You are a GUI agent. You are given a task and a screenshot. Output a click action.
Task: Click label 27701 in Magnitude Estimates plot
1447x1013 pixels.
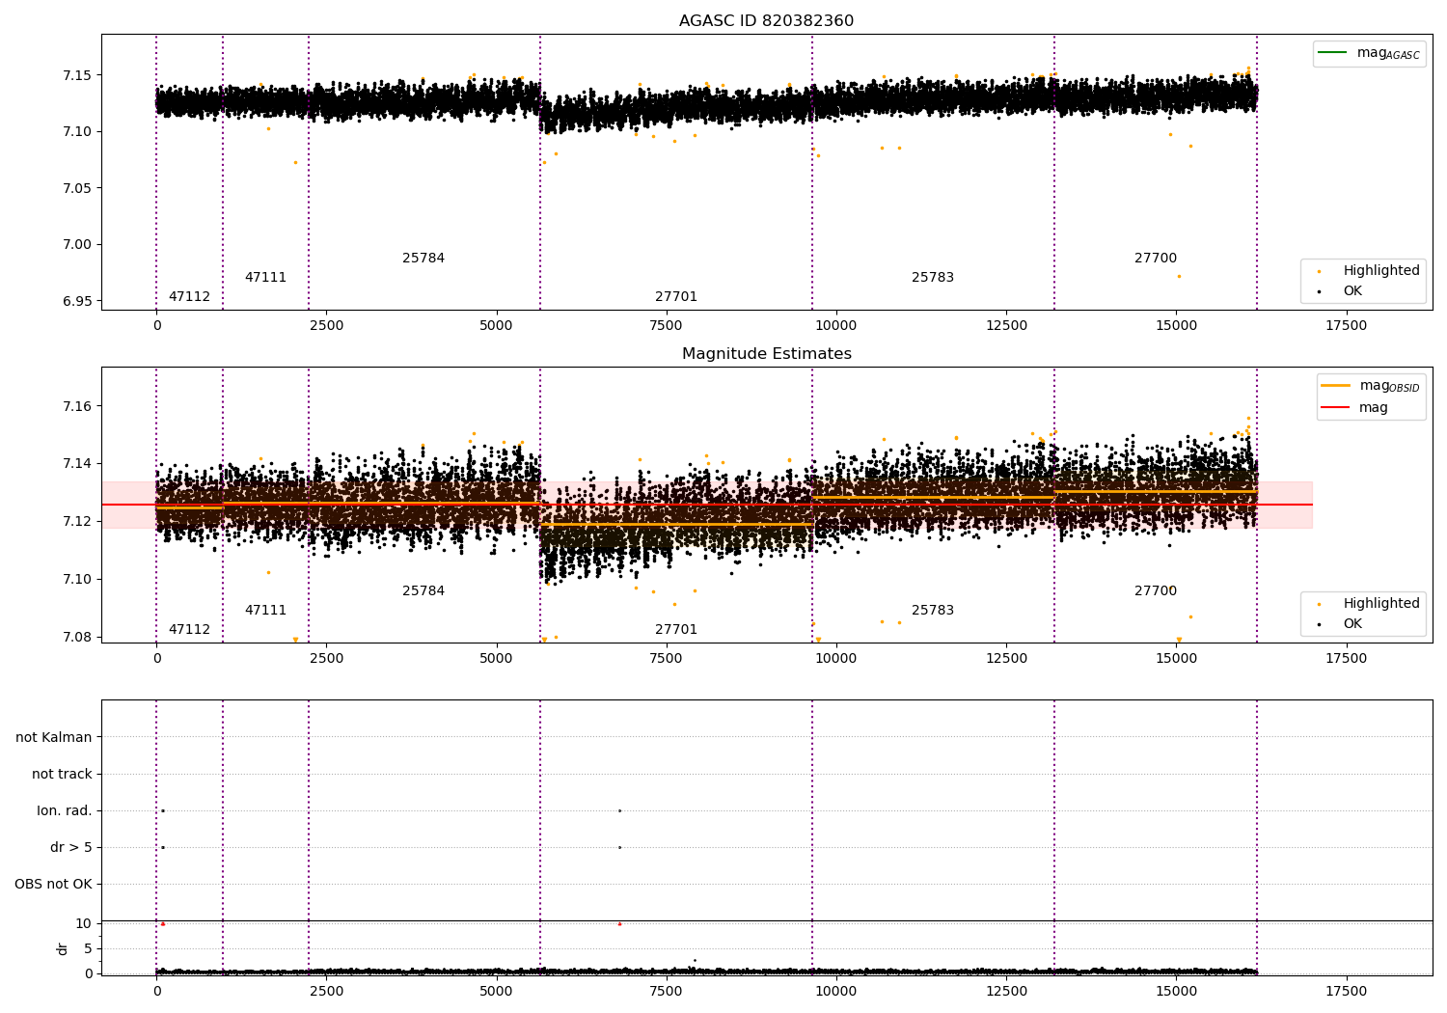[x=676, y=630]
